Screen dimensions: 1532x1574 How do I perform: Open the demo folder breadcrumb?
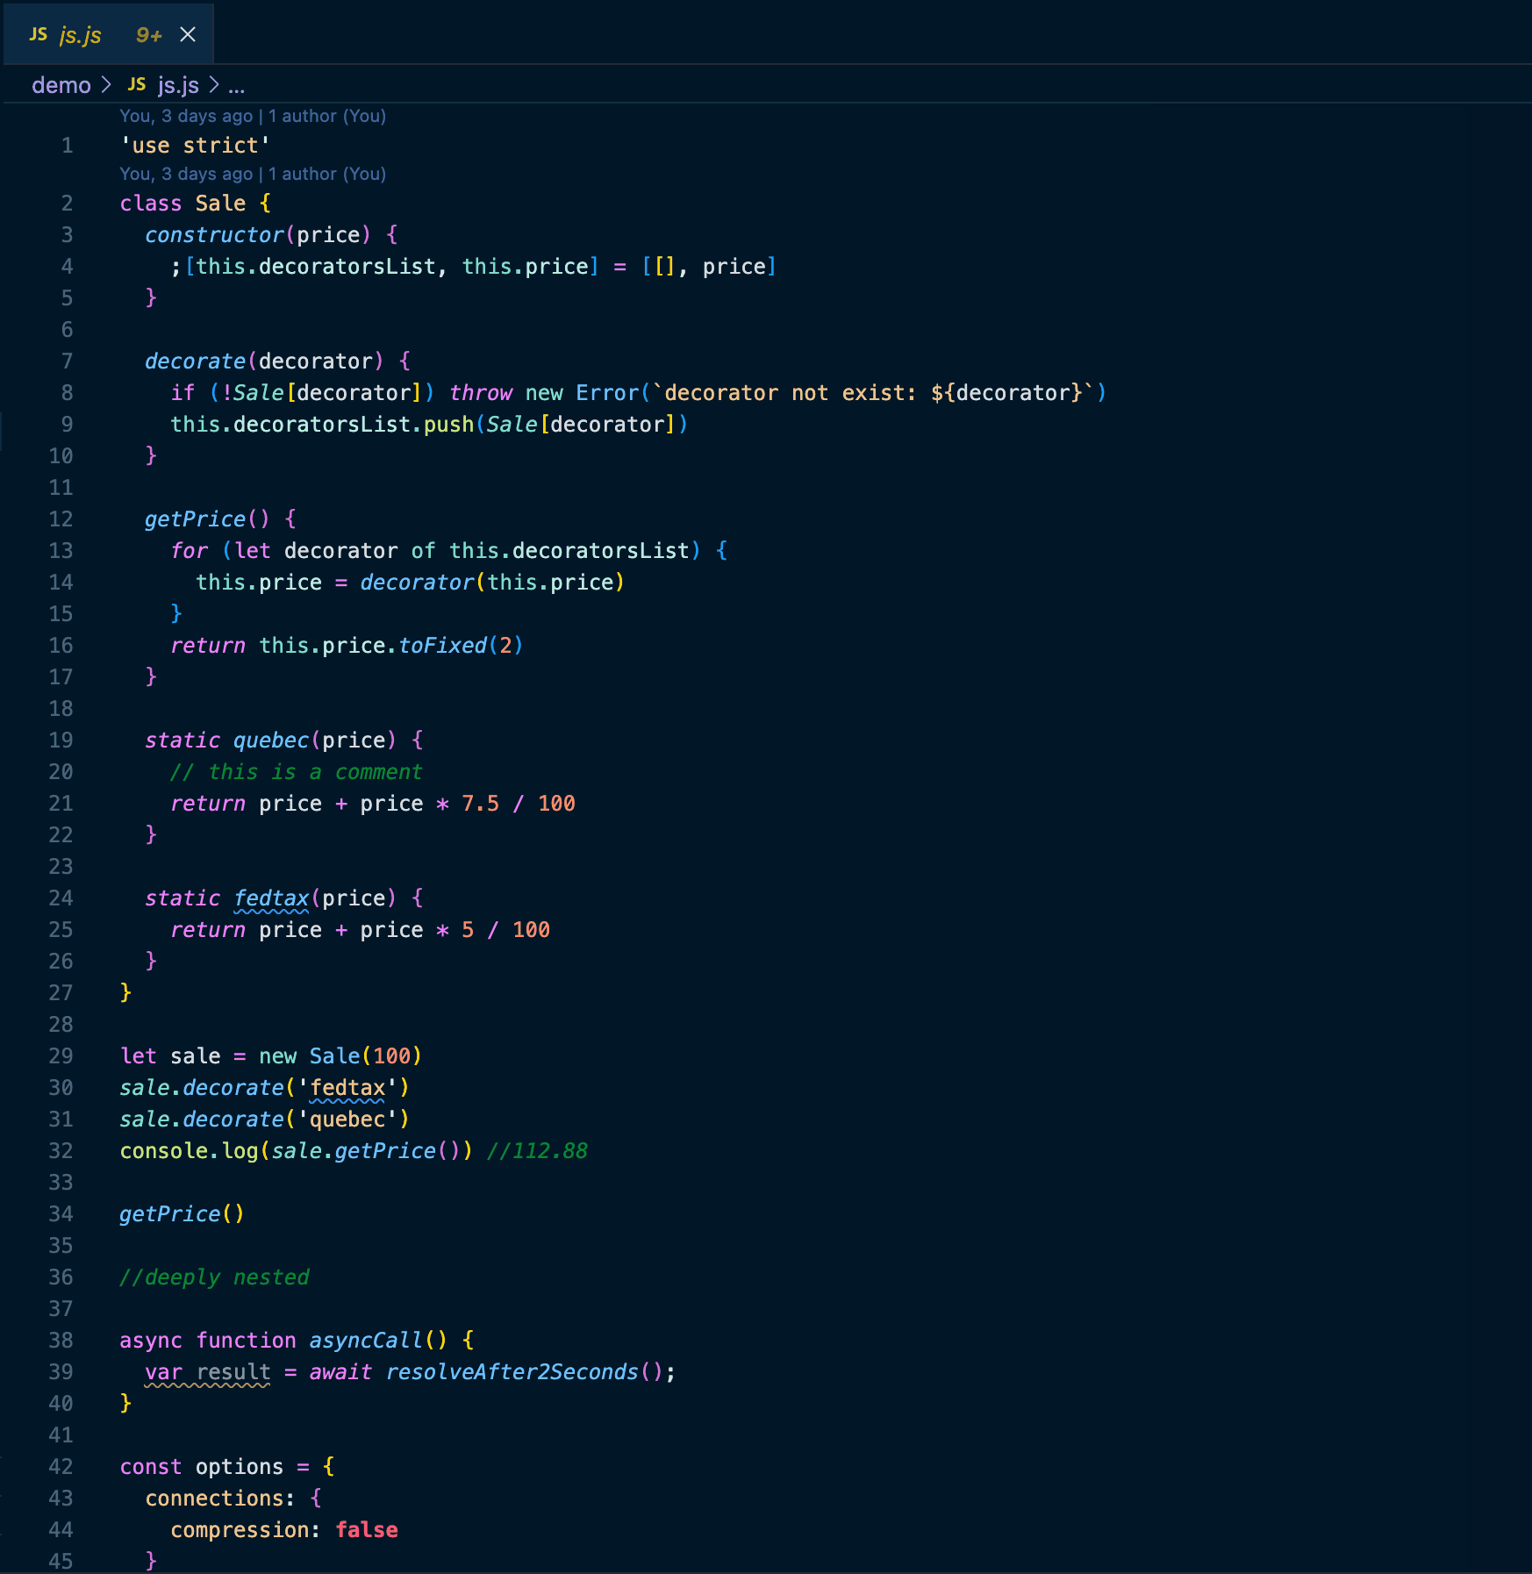(x=61, y=85)
